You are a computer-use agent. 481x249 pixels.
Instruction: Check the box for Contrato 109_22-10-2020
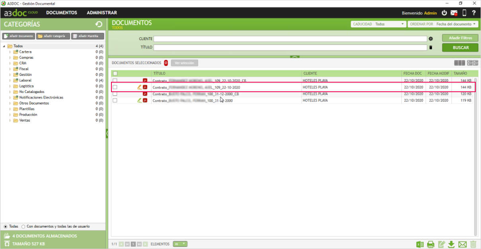click(x=115, y=87)
